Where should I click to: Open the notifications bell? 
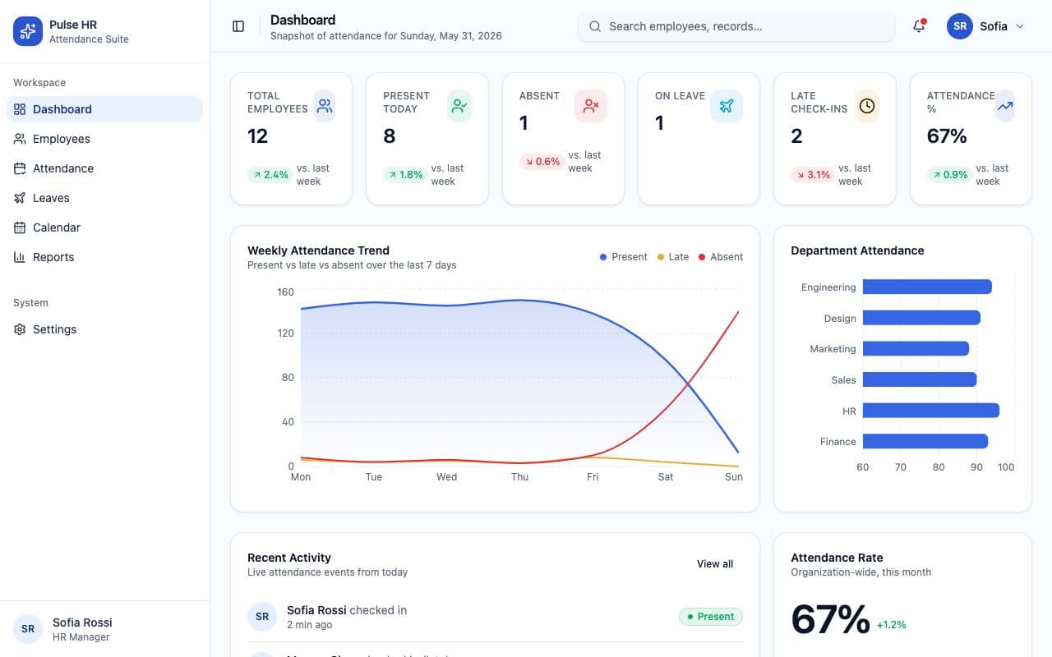point(919,26)
